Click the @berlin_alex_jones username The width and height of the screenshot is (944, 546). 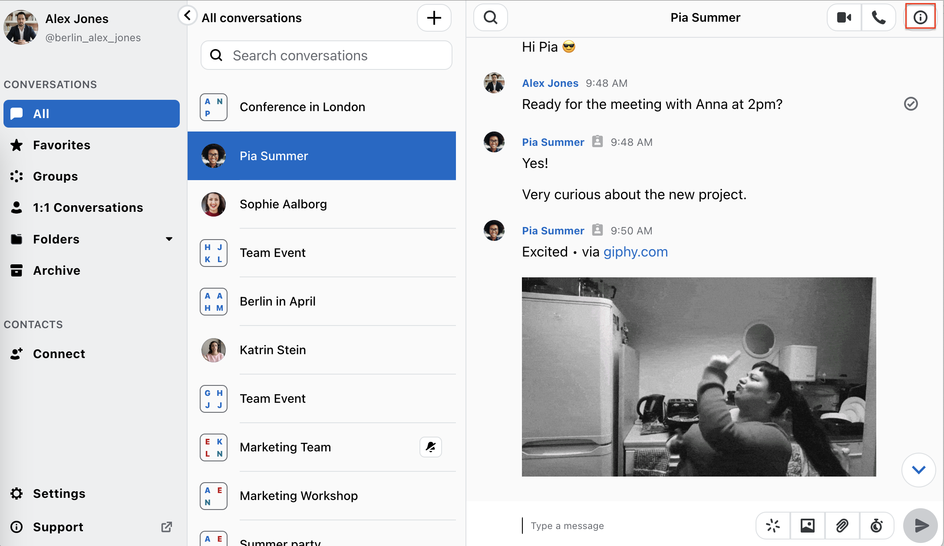point(93,38)
